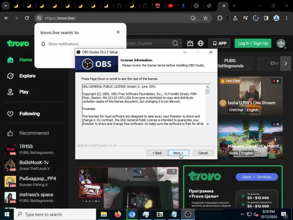Click install app icon in address bar
Viewport: 293px width, 220px height.
coord(193,18)
